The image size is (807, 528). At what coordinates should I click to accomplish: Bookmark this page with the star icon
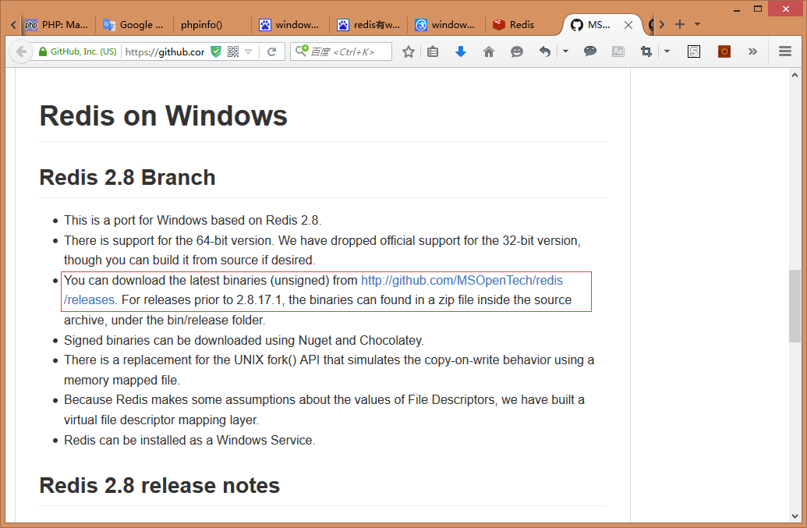(x=409, y=51)
